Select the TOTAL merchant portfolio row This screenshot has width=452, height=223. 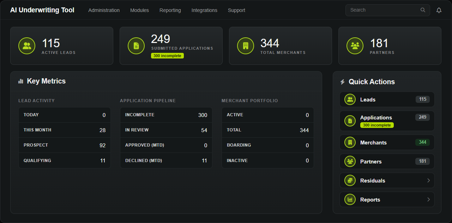pyautogui.click(x=268, y=130)
